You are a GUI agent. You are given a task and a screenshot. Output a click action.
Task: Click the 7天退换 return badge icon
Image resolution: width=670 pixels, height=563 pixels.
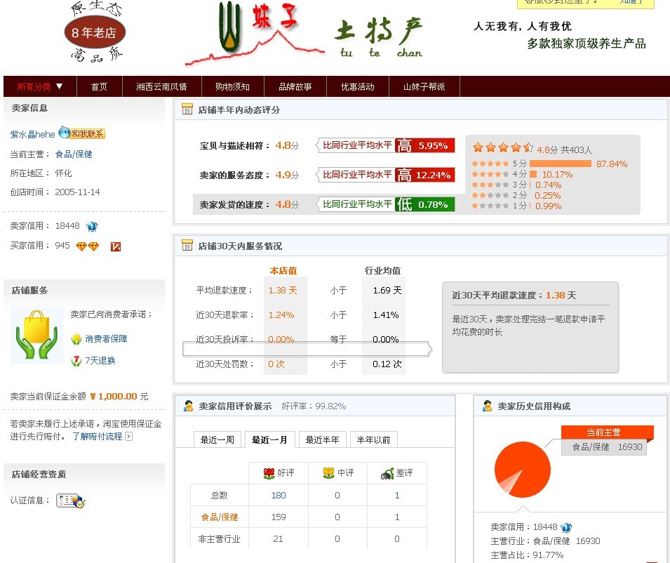[76, 361]
